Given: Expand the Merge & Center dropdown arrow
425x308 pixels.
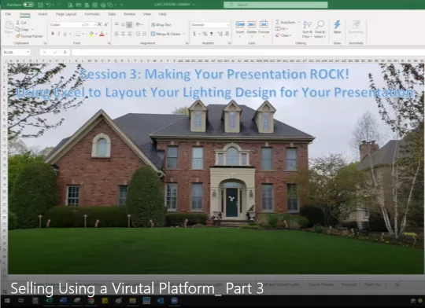Looking at the screenshot, I should coord(184,34).
